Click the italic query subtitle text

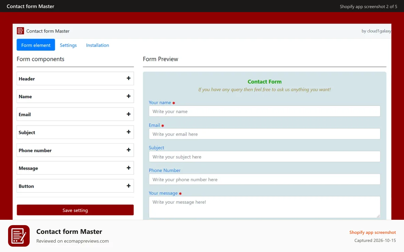click(x=265, y=89)
